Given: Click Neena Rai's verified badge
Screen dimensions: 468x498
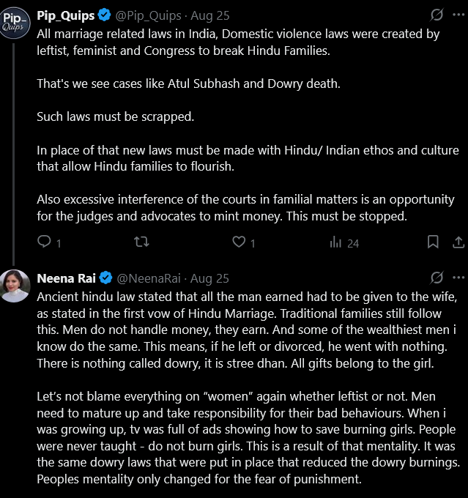Looking at the screenshot, I should tap(105, 278).
